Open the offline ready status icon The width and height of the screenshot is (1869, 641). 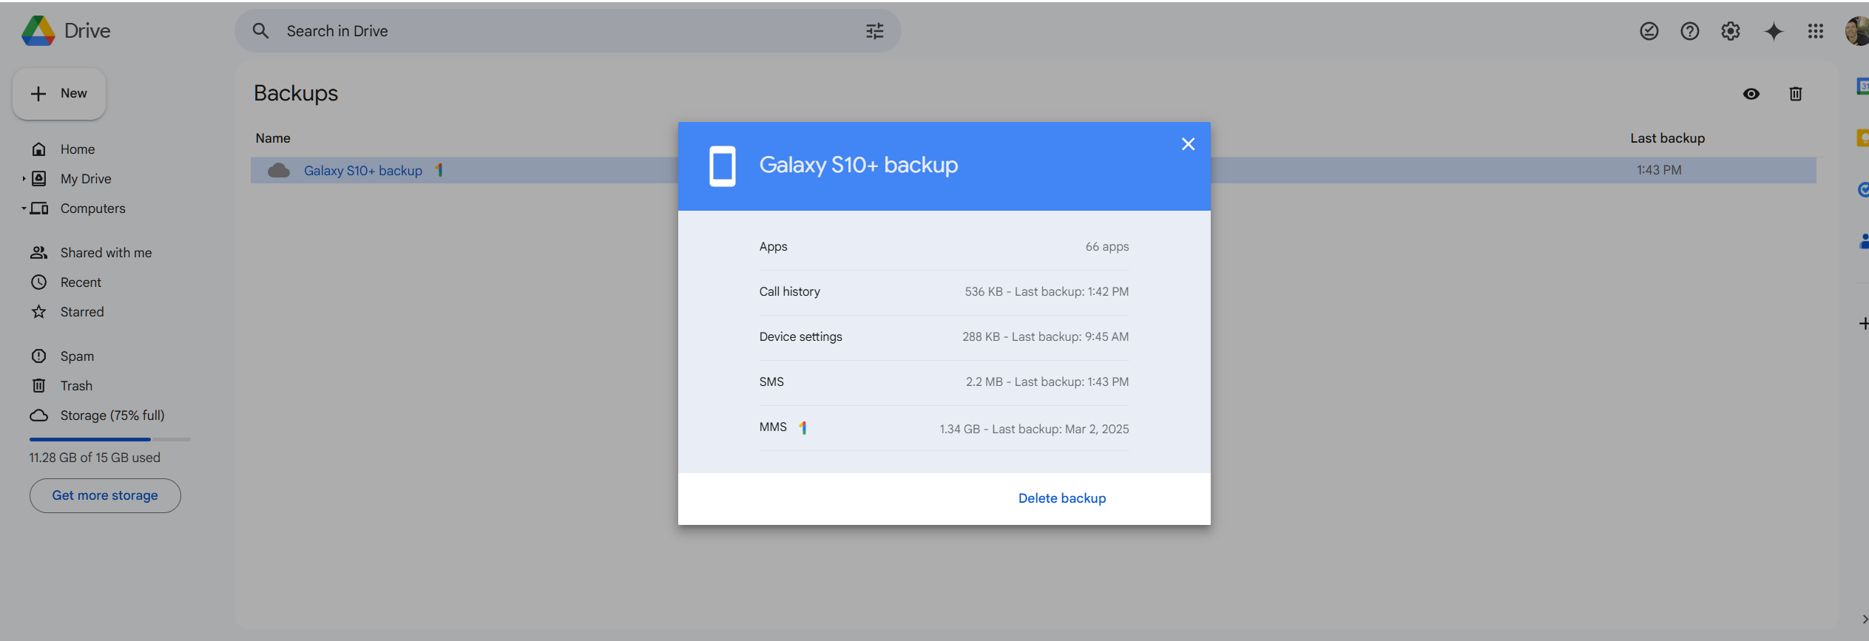(1649, 31)
